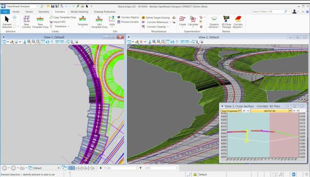The width and height of the screenshot is (310, 177).
Task: Toggle view 5 button in view group
Action: coord(83,168)
